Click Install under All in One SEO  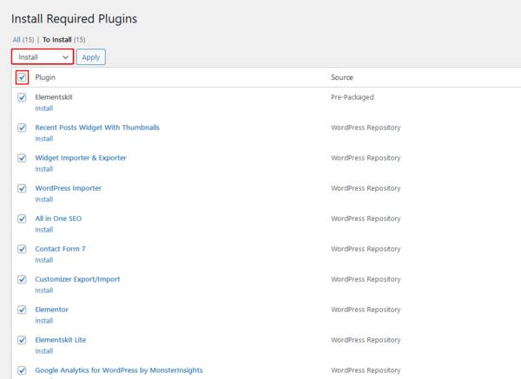(43, 230)
